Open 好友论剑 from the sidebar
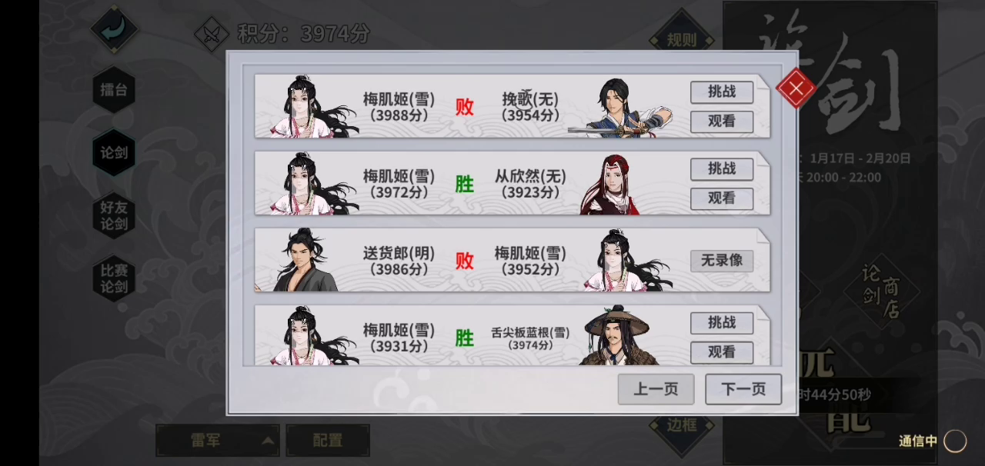985x466 pixels. pos(114,215)
